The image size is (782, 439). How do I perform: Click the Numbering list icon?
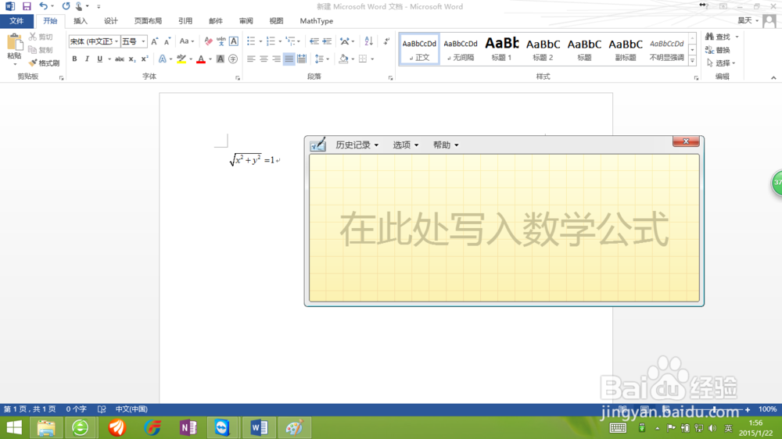click(x=271, y=41)
